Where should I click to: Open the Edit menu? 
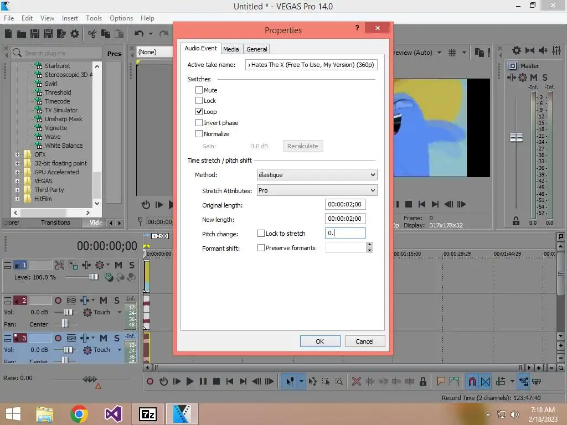[27, 18]
